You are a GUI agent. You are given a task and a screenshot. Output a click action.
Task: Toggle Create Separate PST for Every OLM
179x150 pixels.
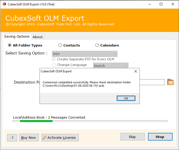click(x=54, y=59)
